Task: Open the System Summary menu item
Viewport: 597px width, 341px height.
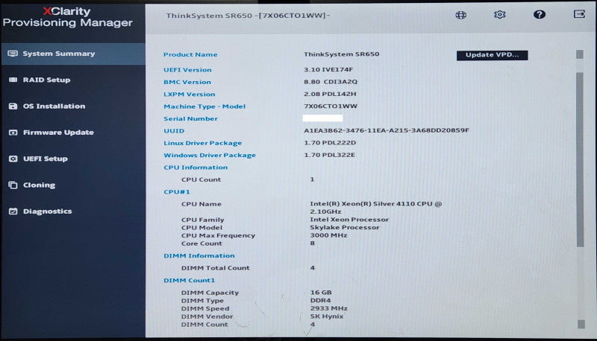Action: coord(73,54)
